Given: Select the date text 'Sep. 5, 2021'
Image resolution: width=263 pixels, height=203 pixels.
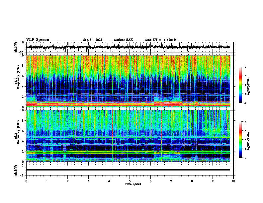Looking at the screenshot, I should (x=93, y=40).
